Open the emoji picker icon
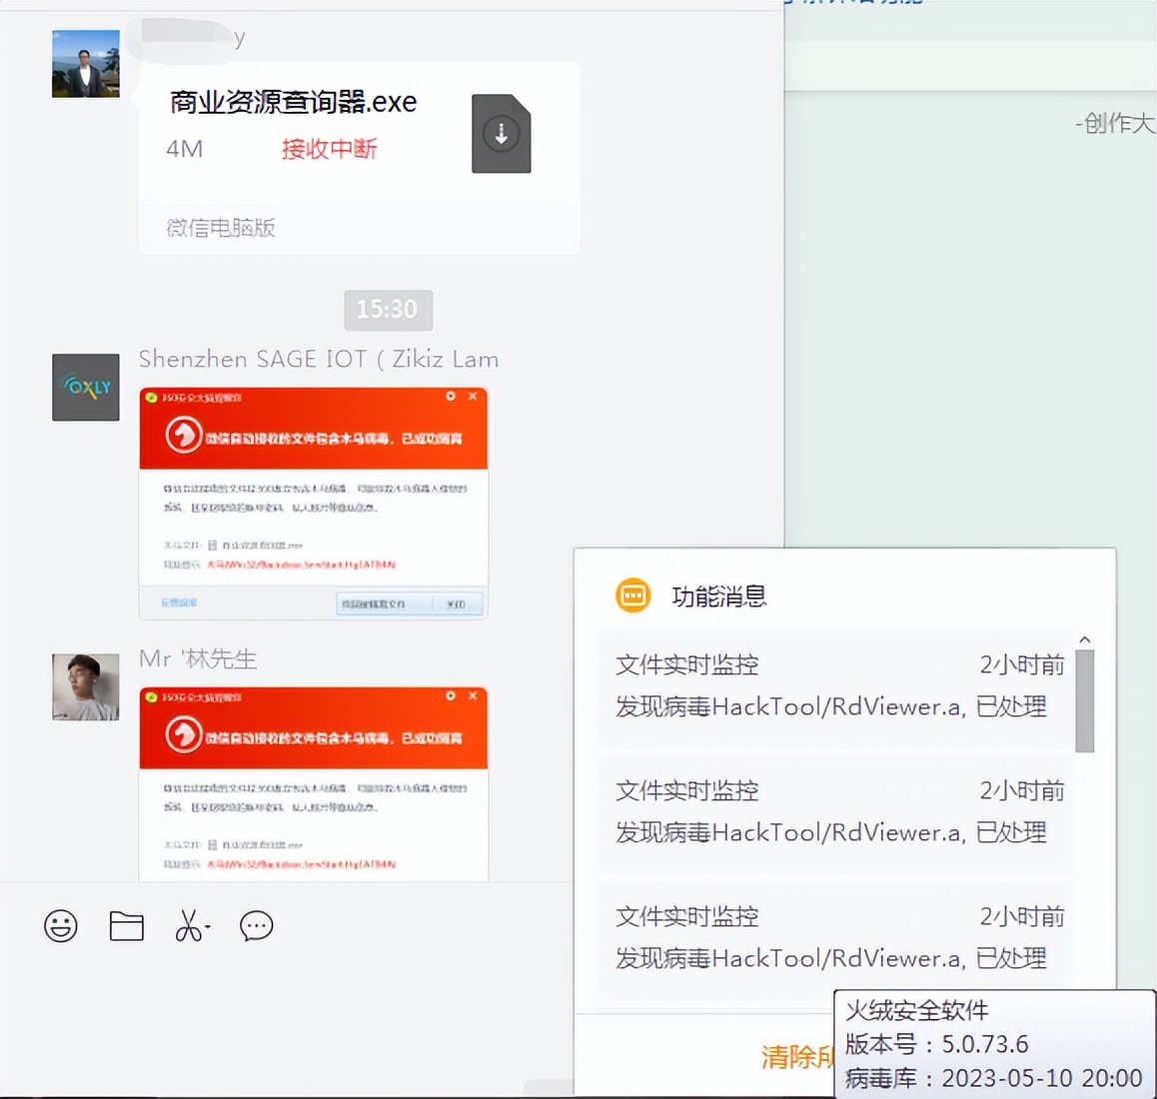This screenshot has width=1157, height=1099. [61, 926]
